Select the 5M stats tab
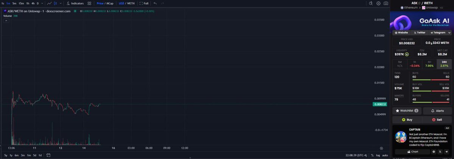Viewport: 454px width, 159px height. click(400, 63)
